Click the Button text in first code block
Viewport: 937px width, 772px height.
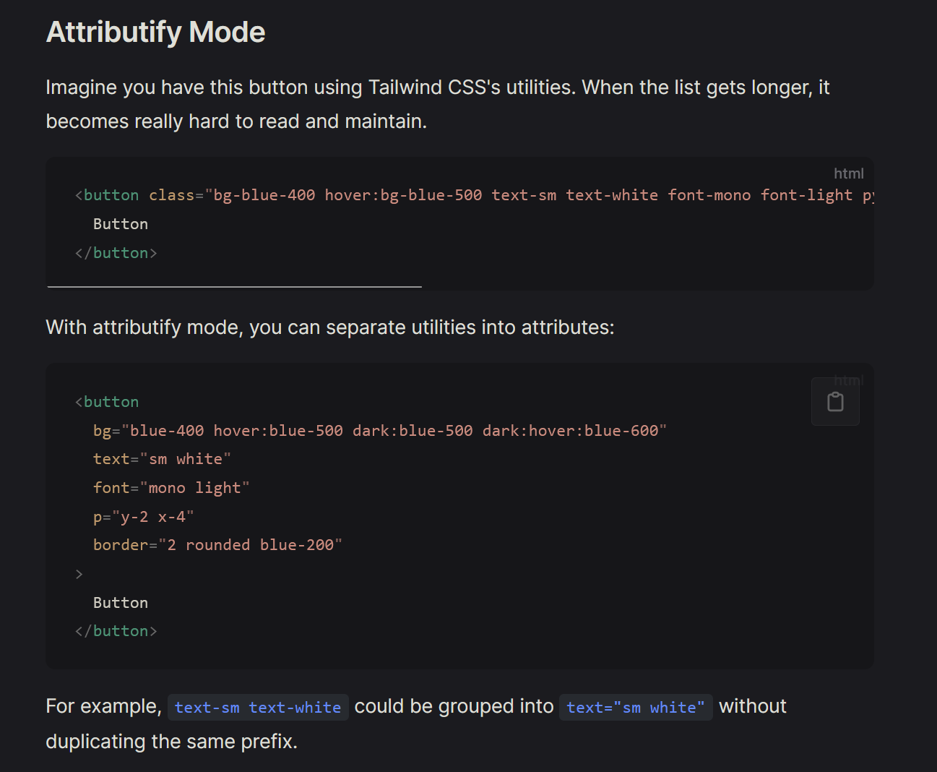(x=121, y=224)
